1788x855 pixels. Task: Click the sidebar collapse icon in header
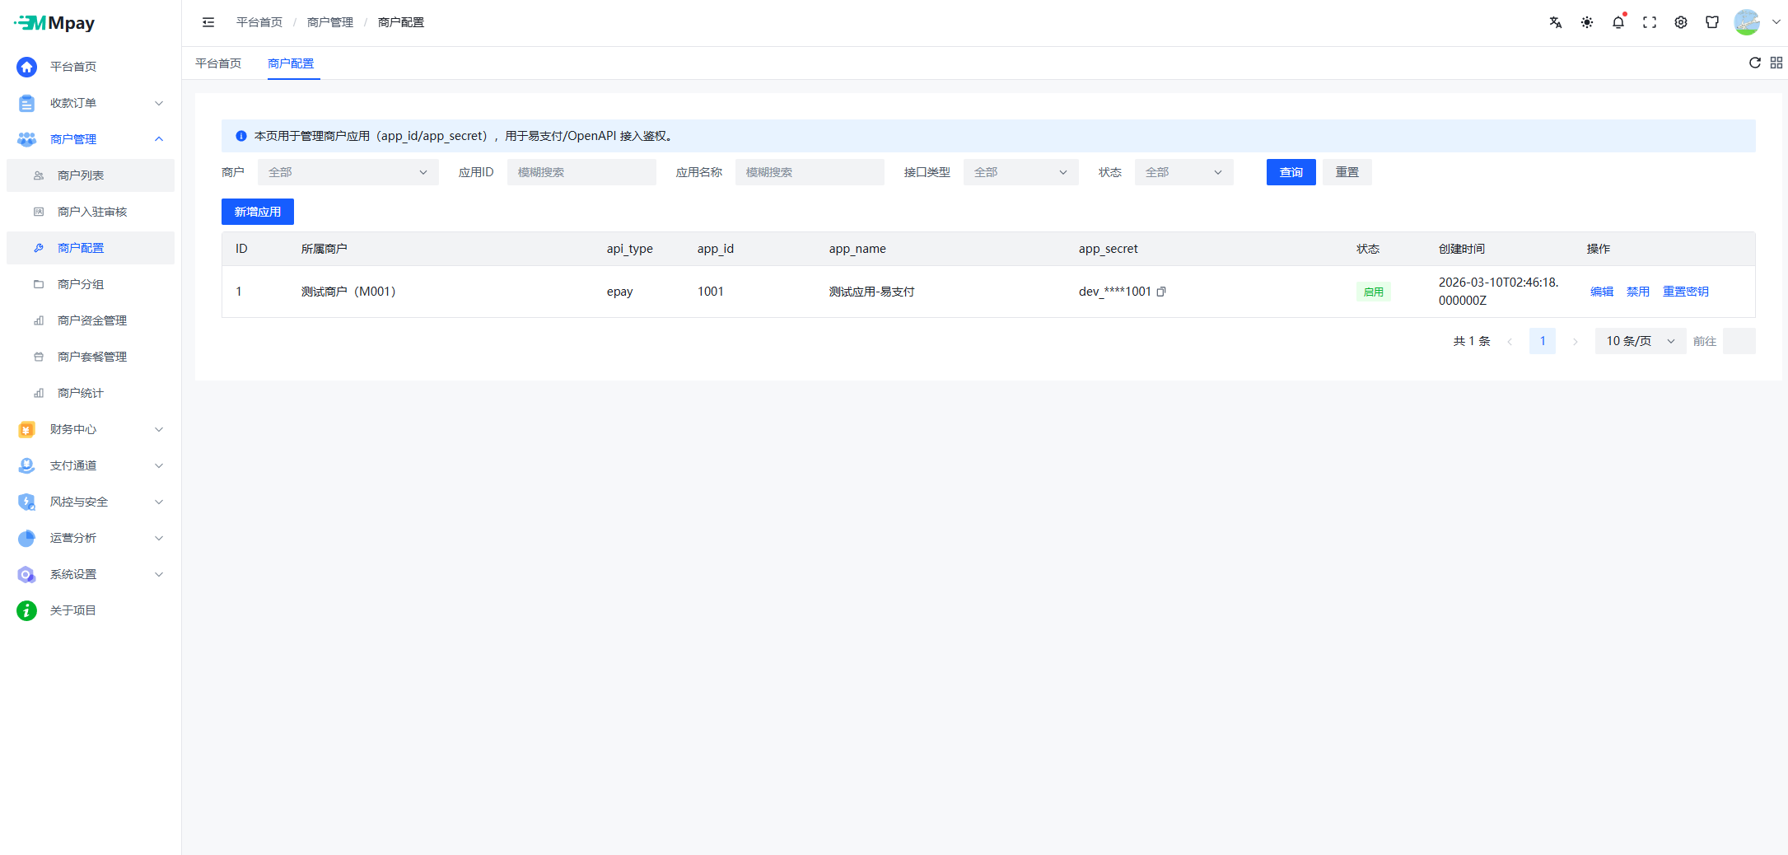pyautogui.click(x=208, y=22)
